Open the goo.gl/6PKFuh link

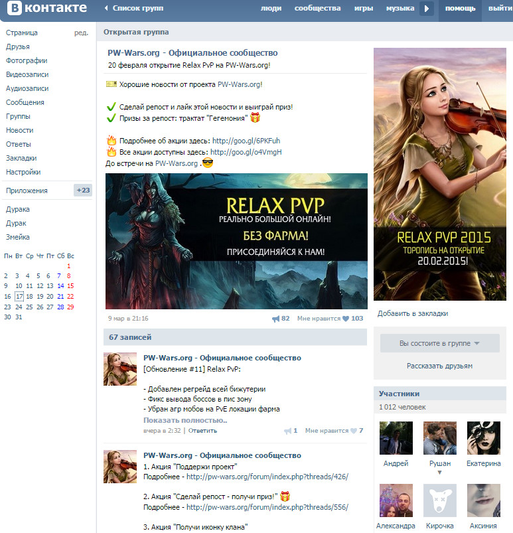point(246,141)
